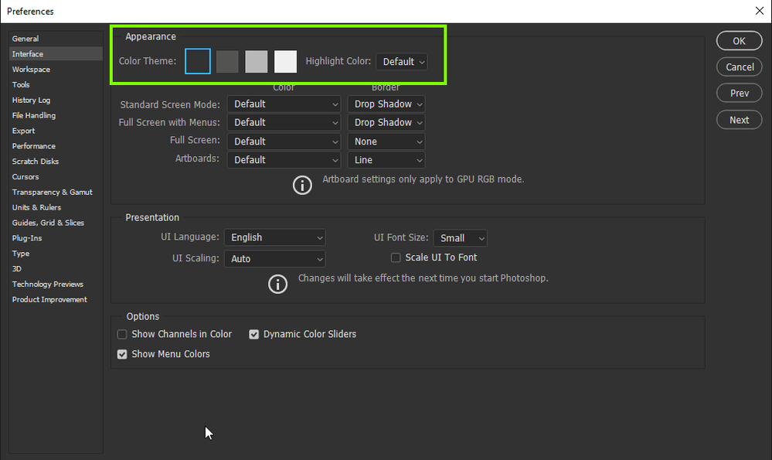Click the Artboard settings info icon
The width and height of the screenshot is (772, 460).
302,185
